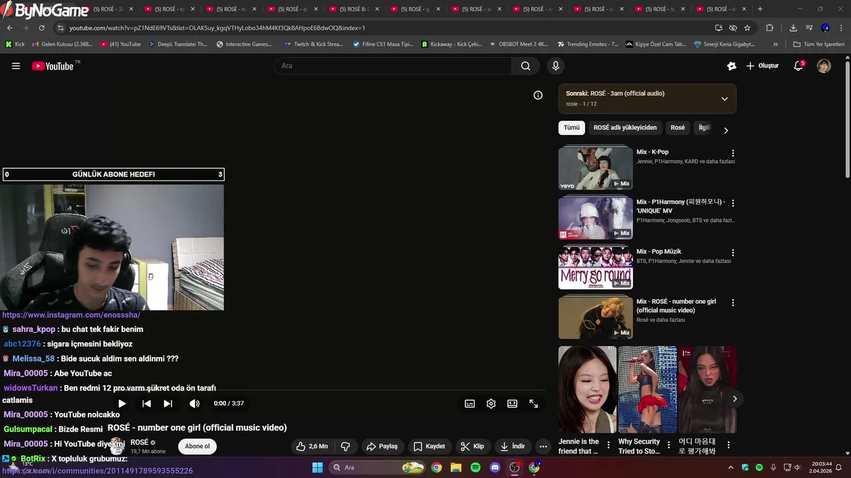Image resolution: width=851 pixels, height=478 pixels.
Task: Open options for Jennie is the friend short
Action: (x=608, y=445)
